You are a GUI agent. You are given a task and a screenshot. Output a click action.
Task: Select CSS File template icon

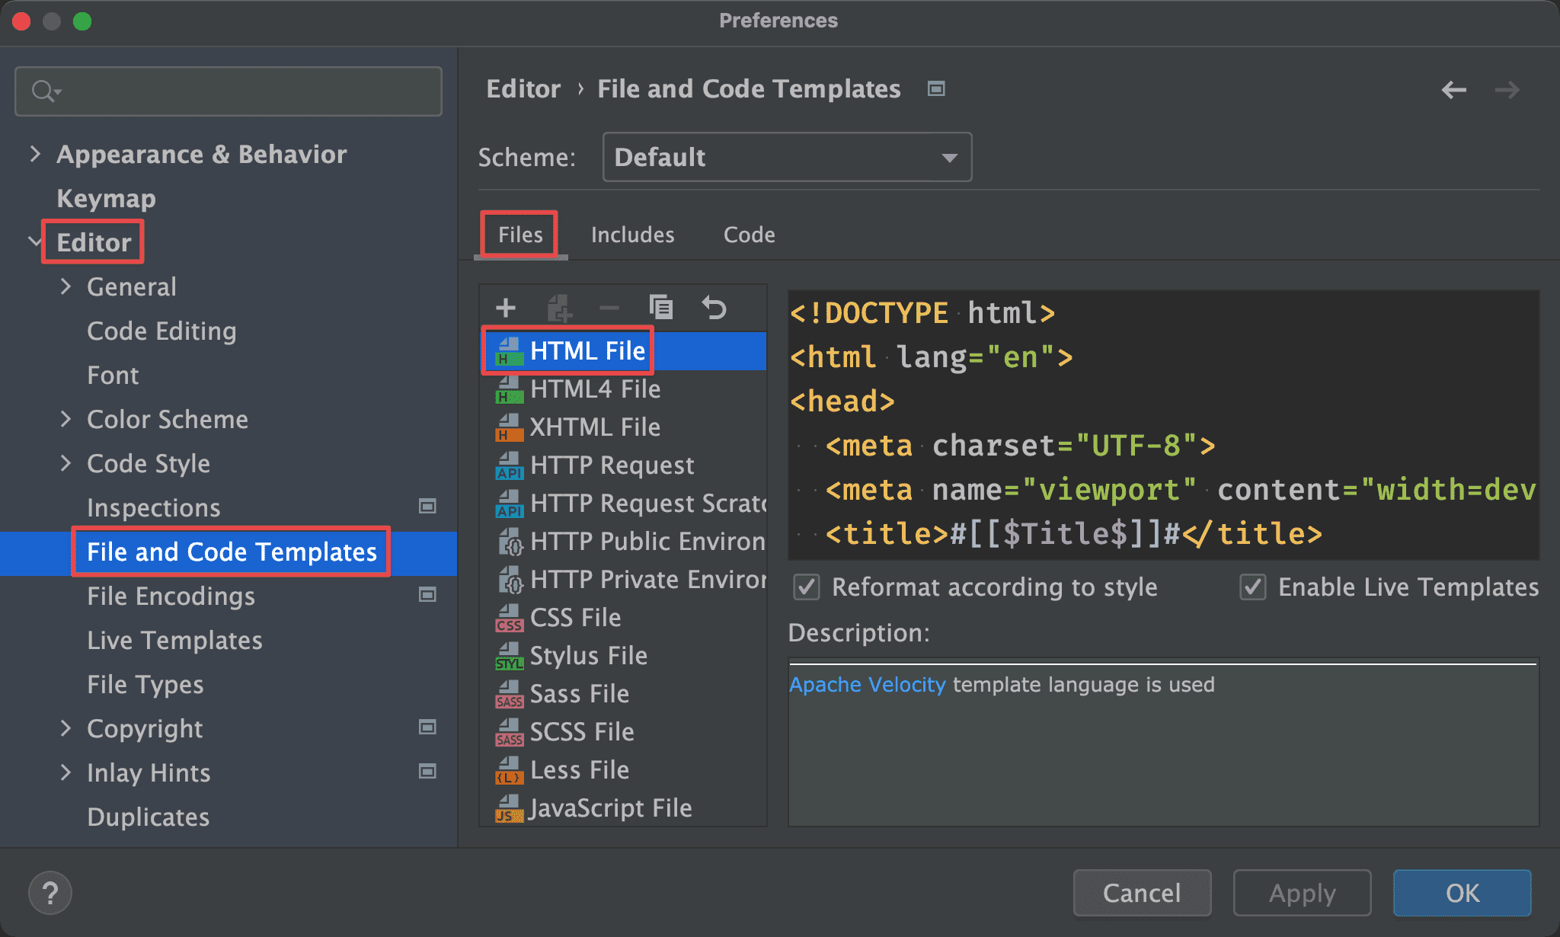click(509, 618)
